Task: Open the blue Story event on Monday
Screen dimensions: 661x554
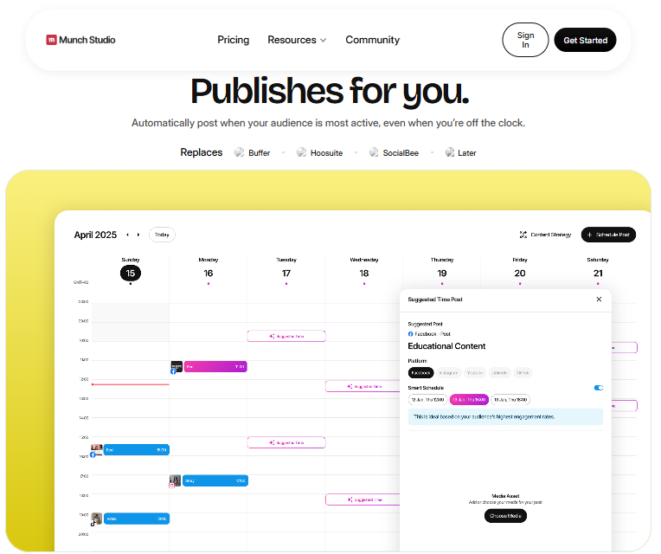Action: [x=215, y=480]
